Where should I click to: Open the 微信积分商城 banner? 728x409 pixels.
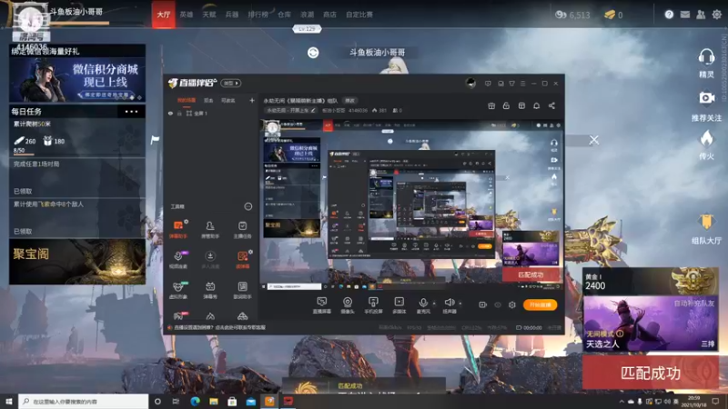pos(77,79)
